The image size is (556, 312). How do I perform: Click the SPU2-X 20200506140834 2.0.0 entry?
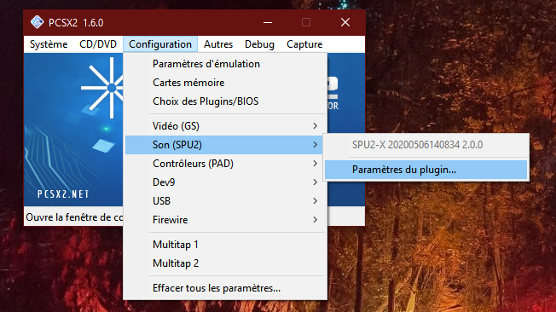(426, 145)
